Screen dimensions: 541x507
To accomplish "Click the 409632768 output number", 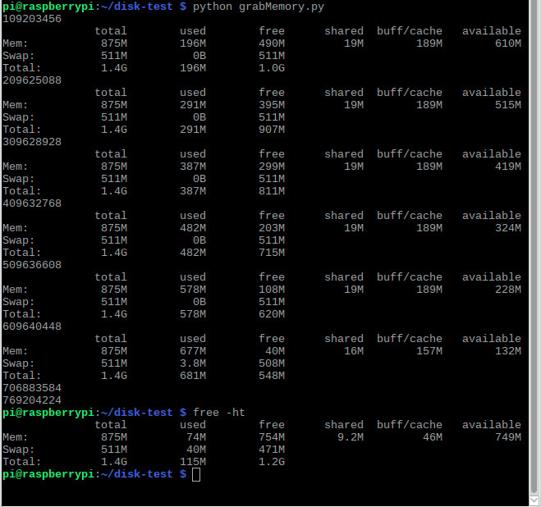I will [x=32, y=203].
